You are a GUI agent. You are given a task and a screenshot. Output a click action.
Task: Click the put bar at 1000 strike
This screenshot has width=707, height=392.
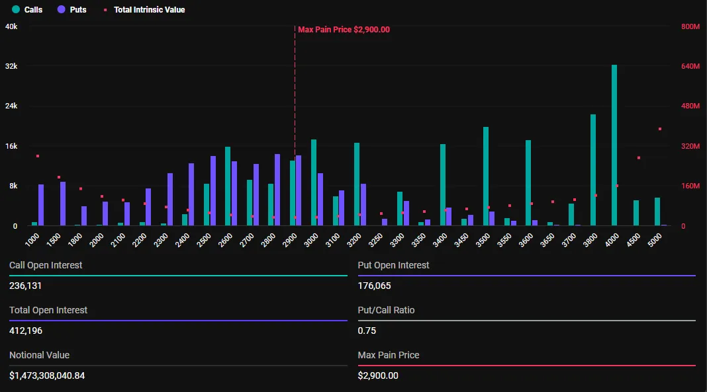(x=41, y=205)
